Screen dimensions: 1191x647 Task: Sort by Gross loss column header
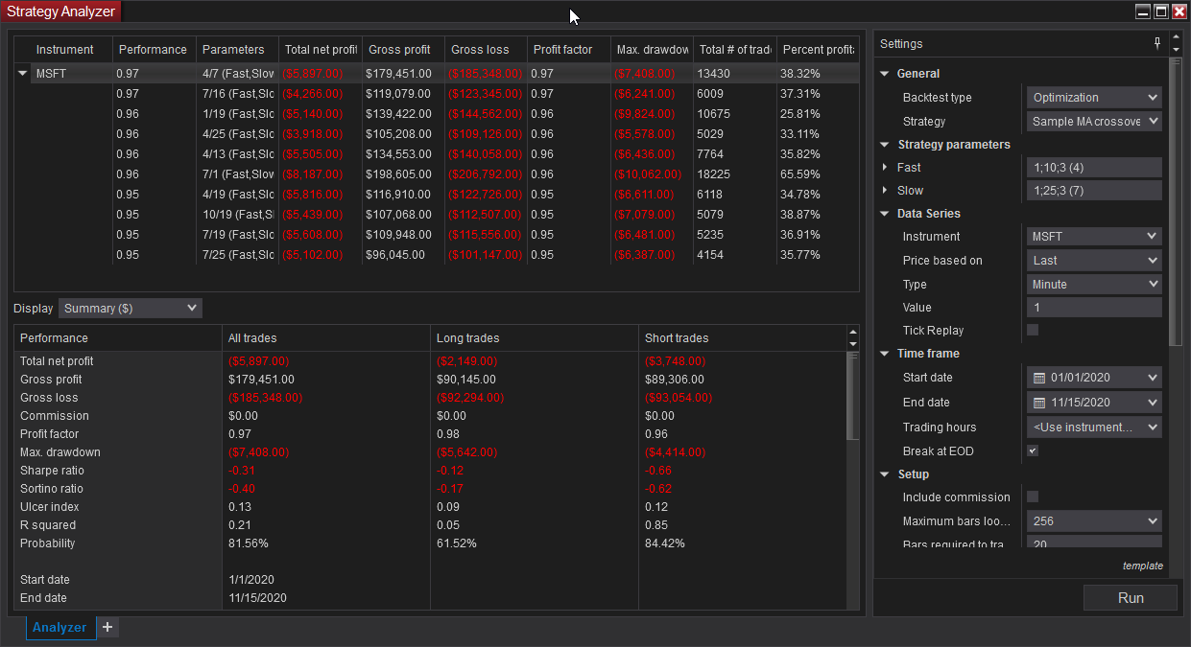486,50
